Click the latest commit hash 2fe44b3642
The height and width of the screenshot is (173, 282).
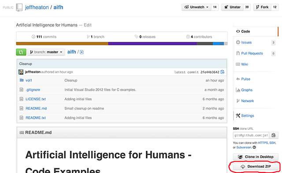tap(210, 72)
